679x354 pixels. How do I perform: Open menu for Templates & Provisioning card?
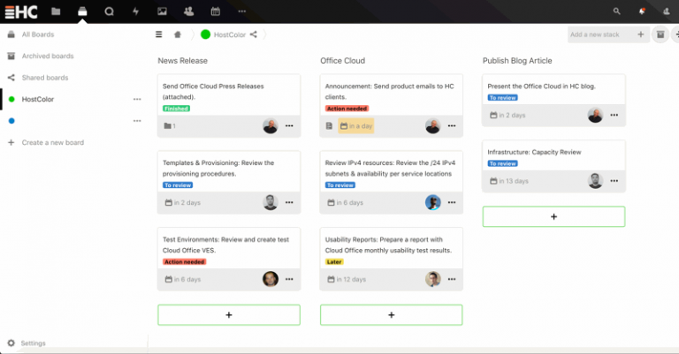coord(289,202)
